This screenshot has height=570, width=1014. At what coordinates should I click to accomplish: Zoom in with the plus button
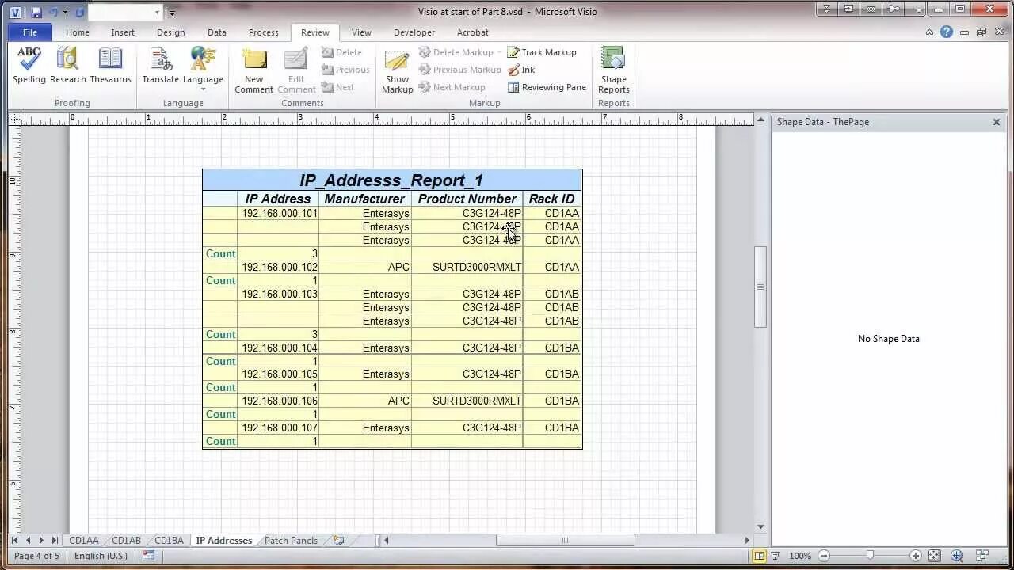pos(916,556)
